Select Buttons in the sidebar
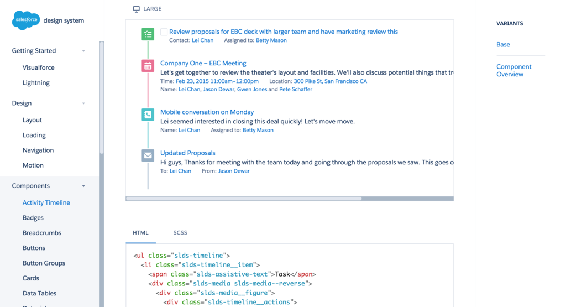Viewport: 566px width, 307px height. [34, 248]
